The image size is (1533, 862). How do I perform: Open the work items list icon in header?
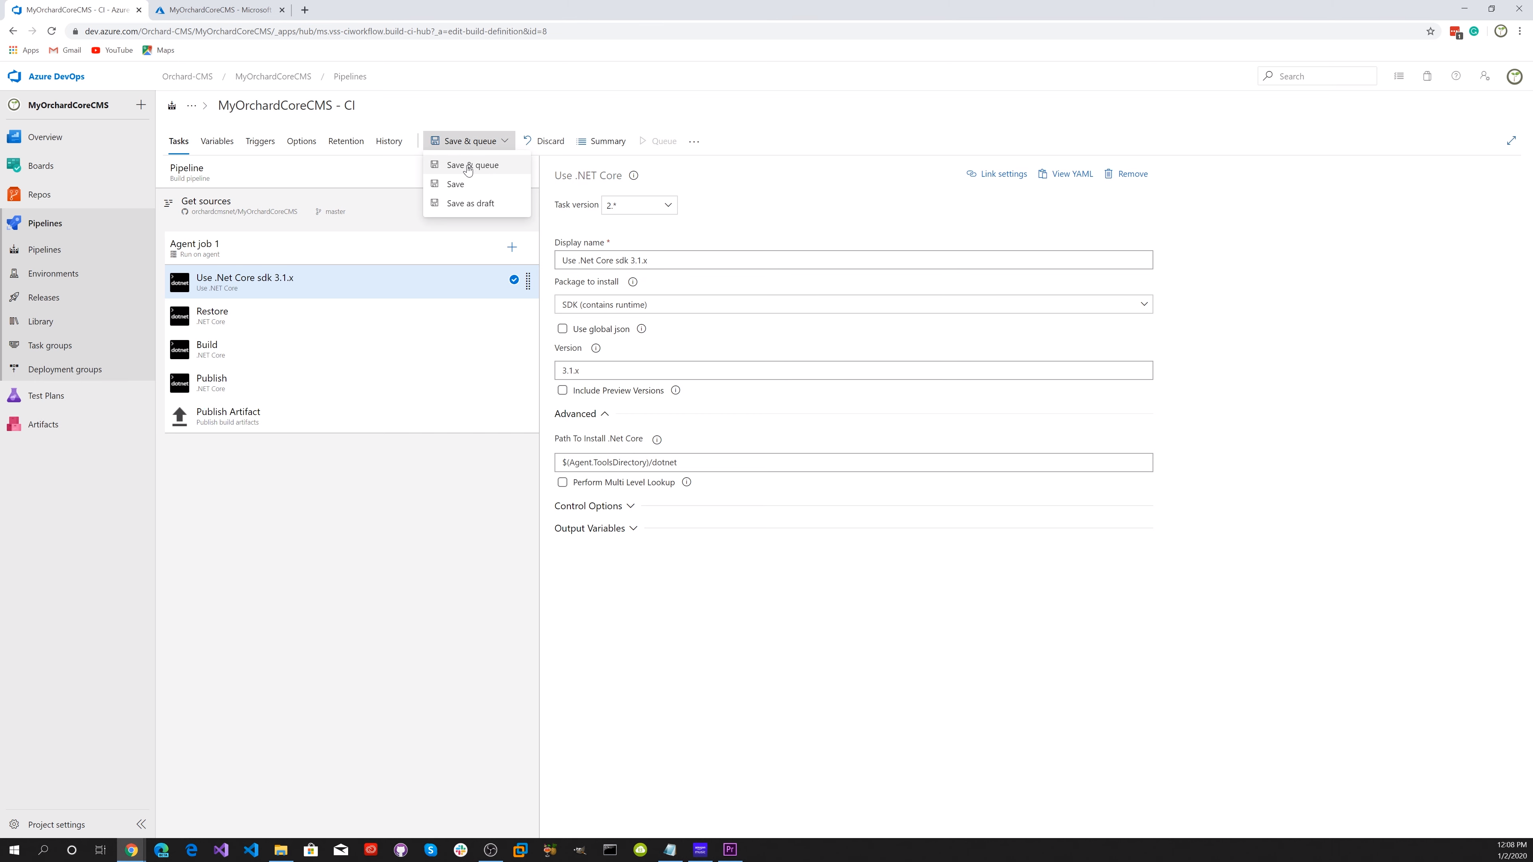point(1398,76)
